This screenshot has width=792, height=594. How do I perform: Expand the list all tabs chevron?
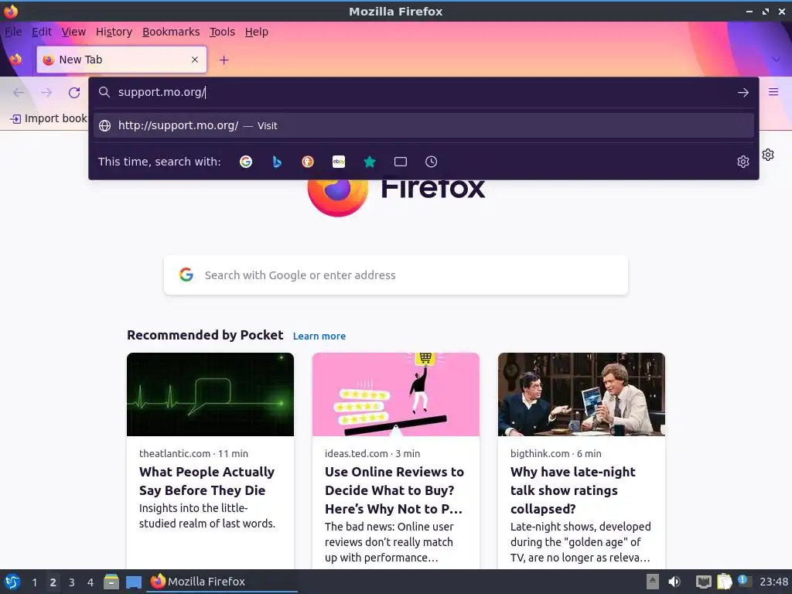point(776,60)
